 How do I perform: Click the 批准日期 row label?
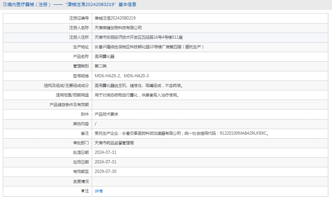pyautogui.click(x=81, y=152)
